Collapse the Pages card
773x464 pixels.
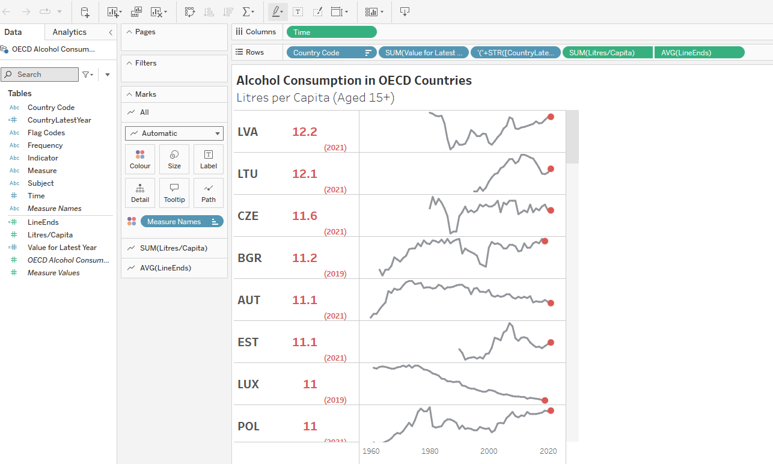[129, 32]
